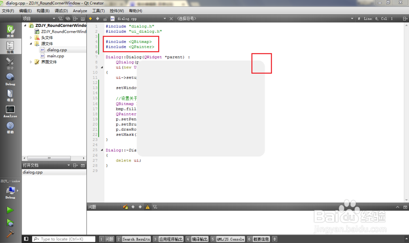409x243 pixels.
Task: Show the General Messages pane
Action: (258, 239)
